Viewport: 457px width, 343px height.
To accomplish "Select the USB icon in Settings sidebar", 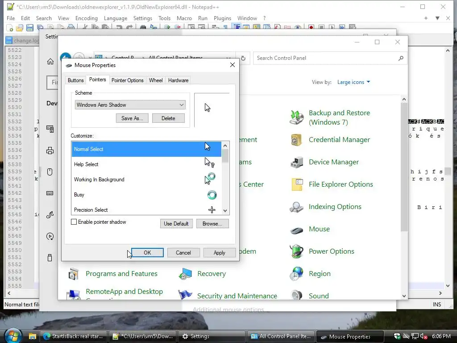I will coord(50,258).
